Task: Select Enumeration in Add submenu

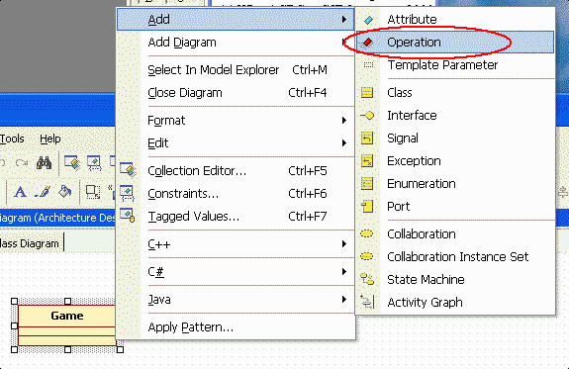Action: pos(455,184)
